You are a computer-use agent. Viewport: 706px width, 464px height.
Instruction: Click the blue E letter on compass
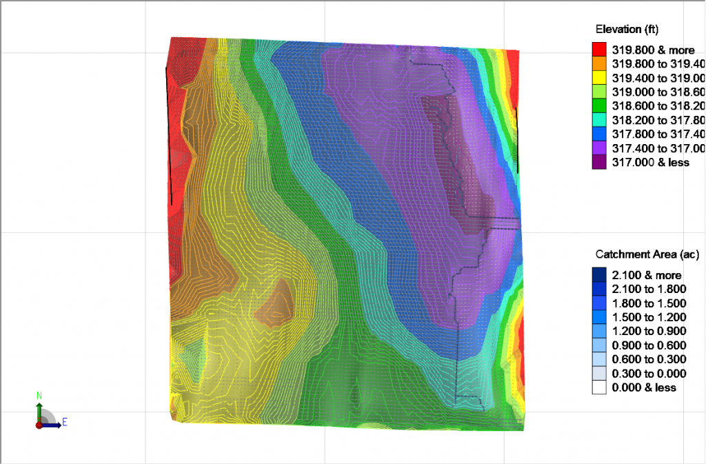click(65, 422)
